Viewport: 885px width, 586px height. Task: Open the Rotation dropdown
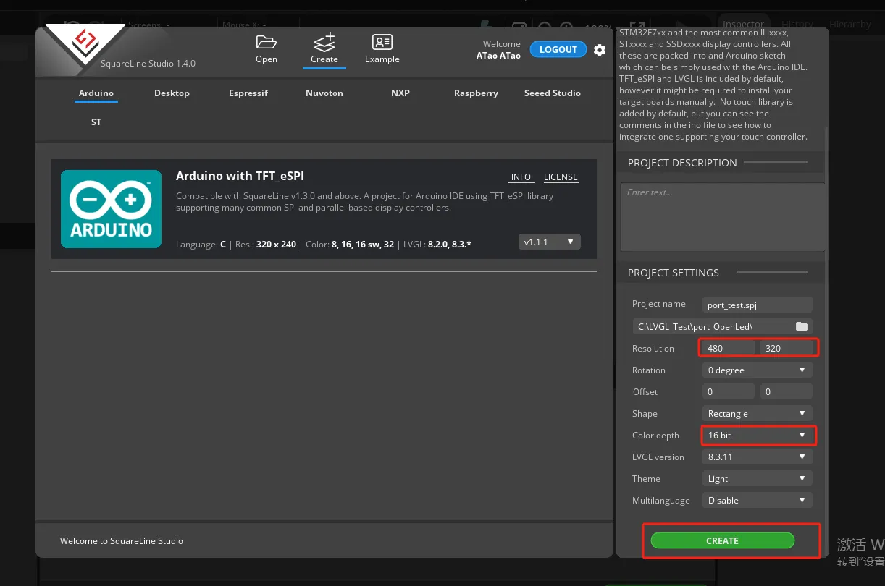point(756,370)
